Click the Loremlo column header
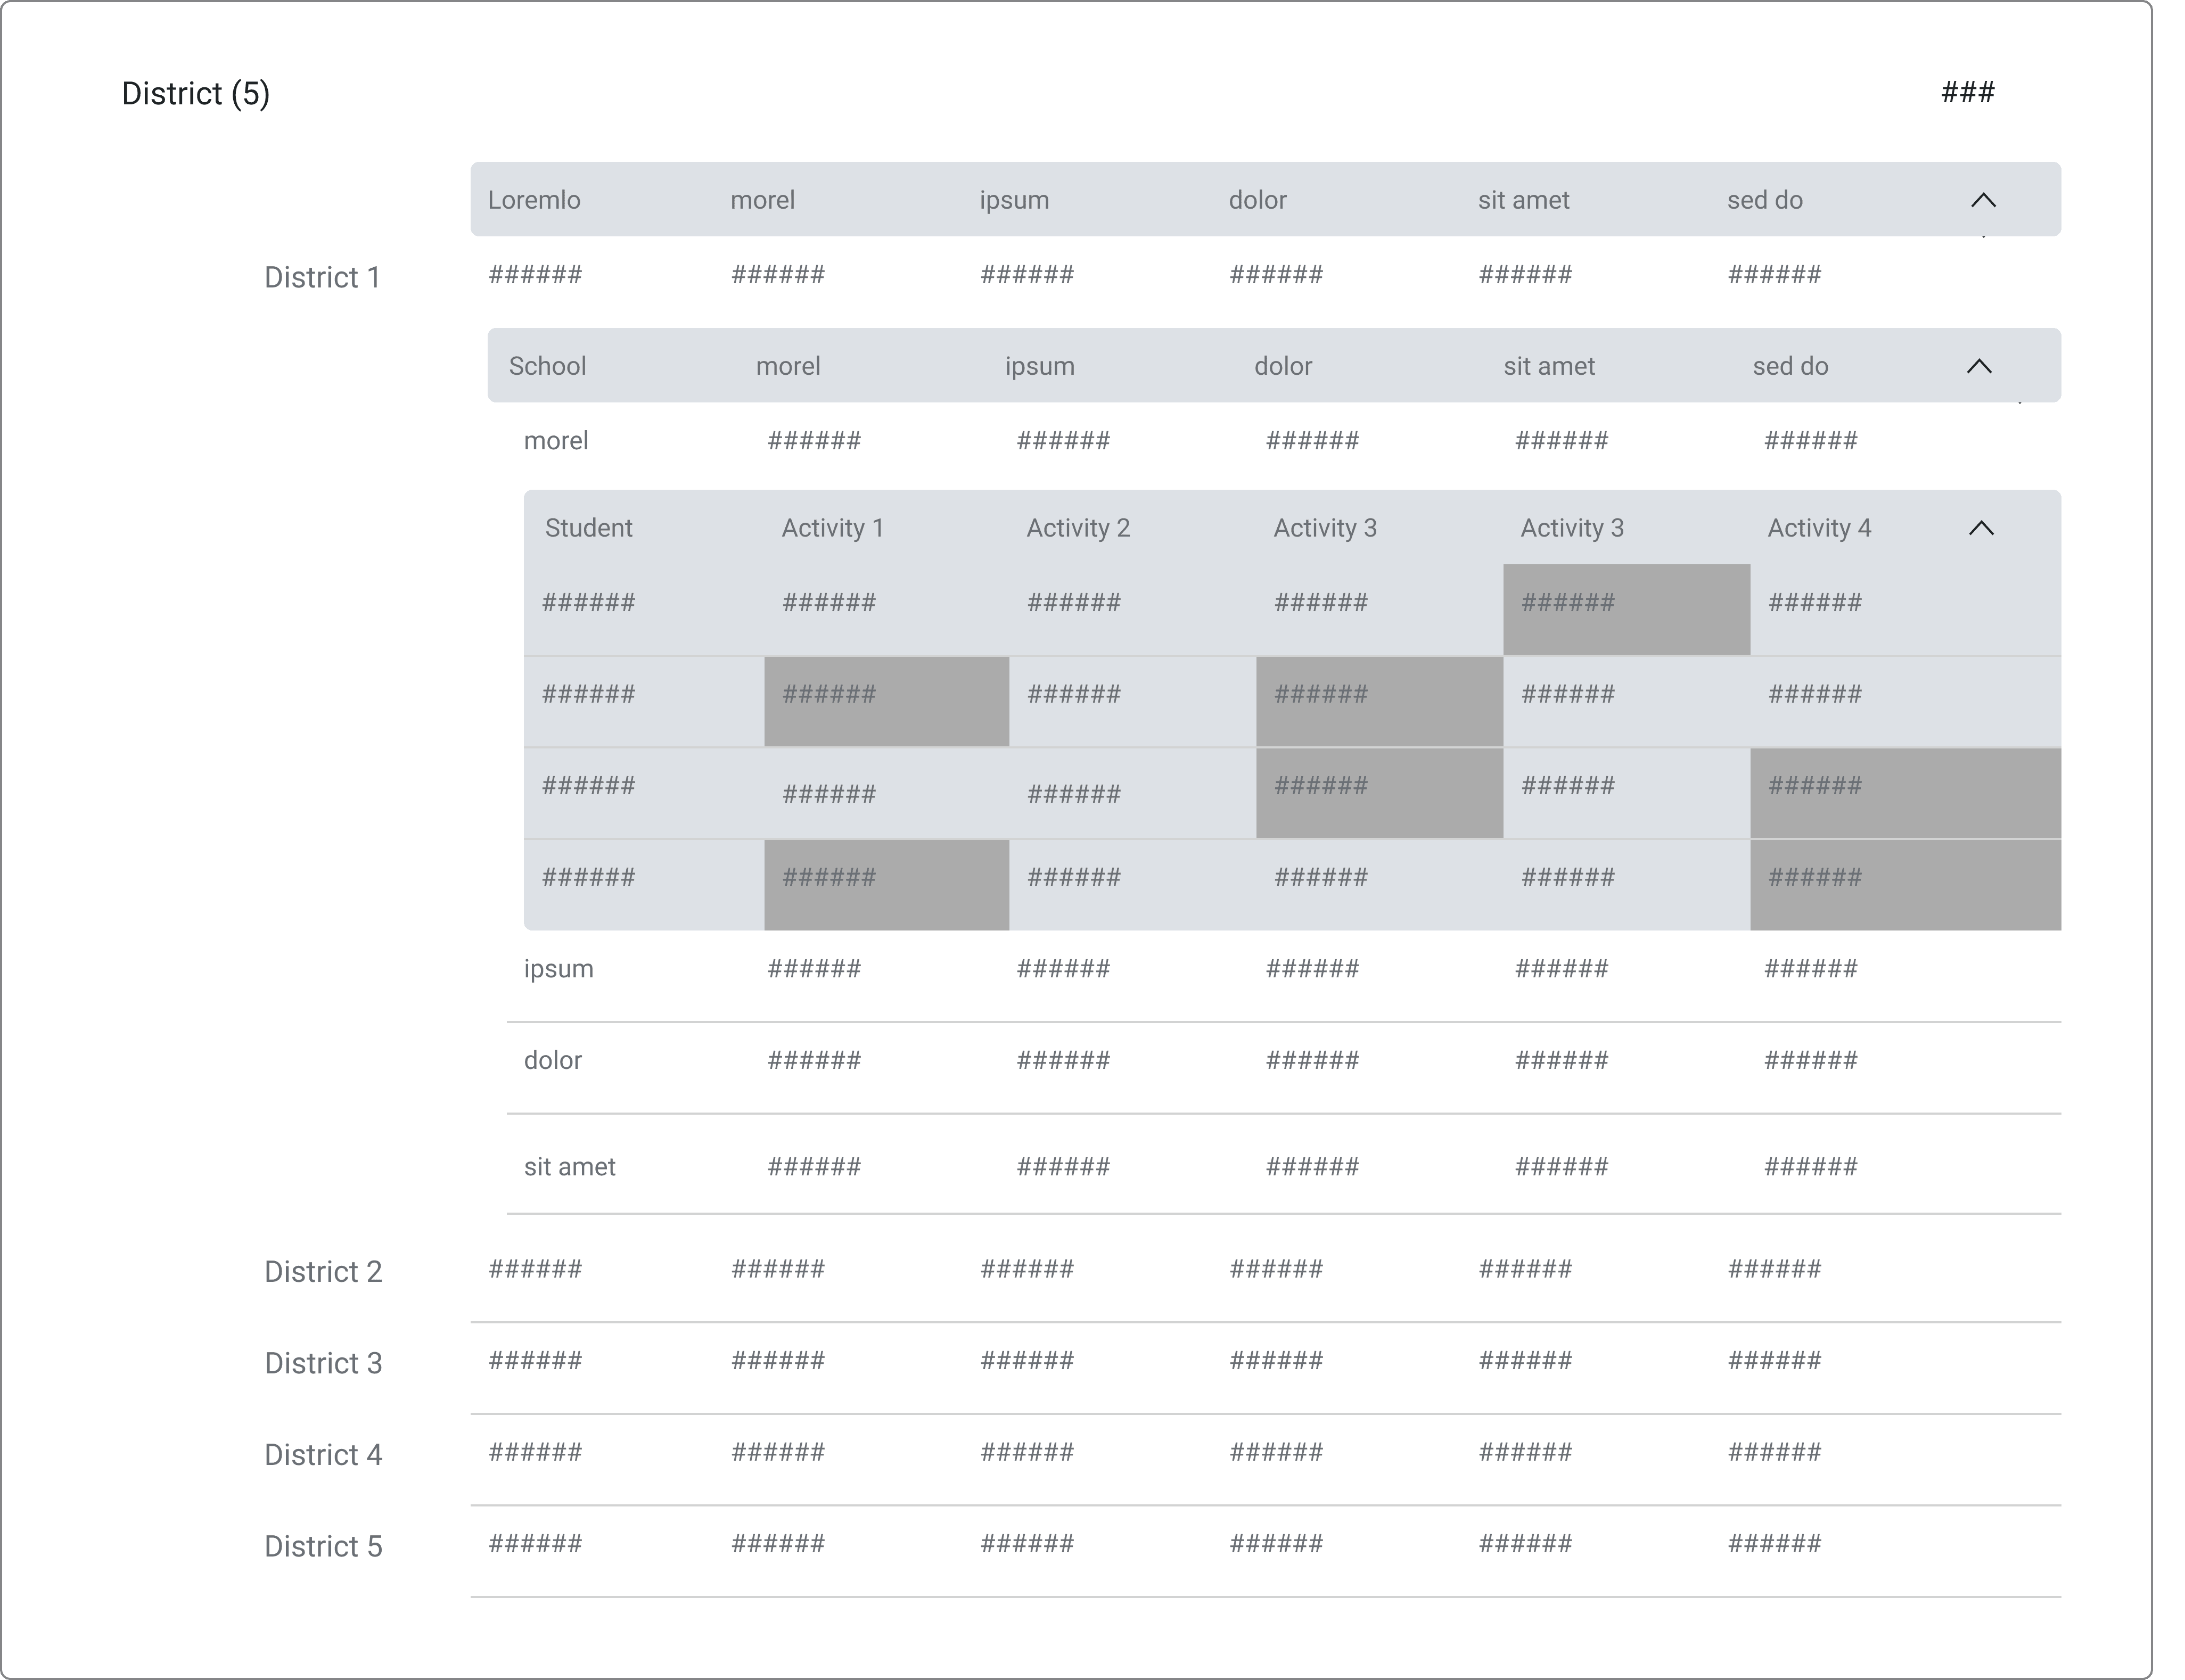This screenshot has height=1680, width=2185. [533, 200]
